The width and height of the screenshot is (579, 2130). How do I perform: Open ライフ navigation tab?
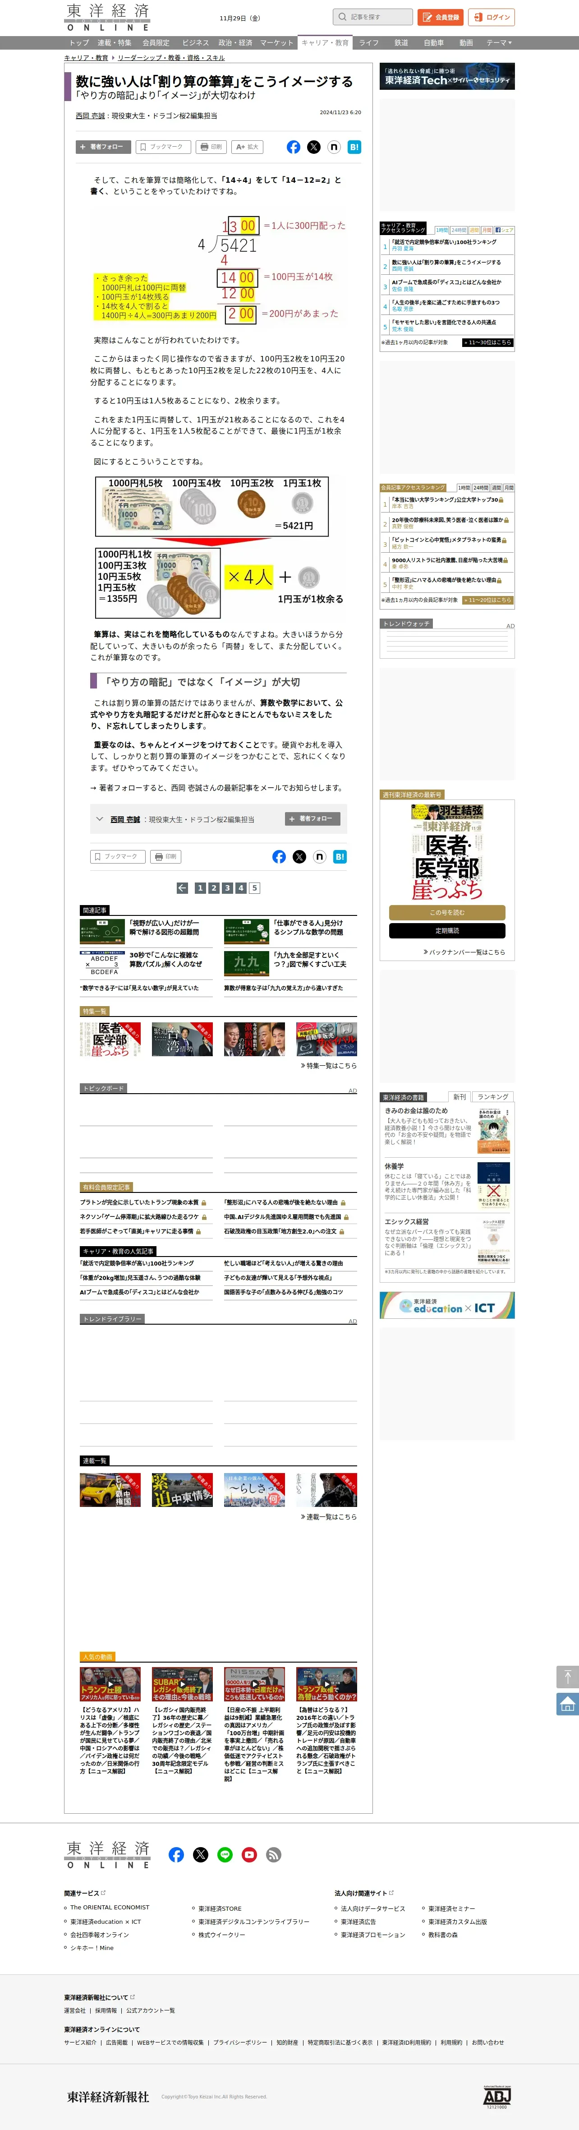tap(369, 43)
